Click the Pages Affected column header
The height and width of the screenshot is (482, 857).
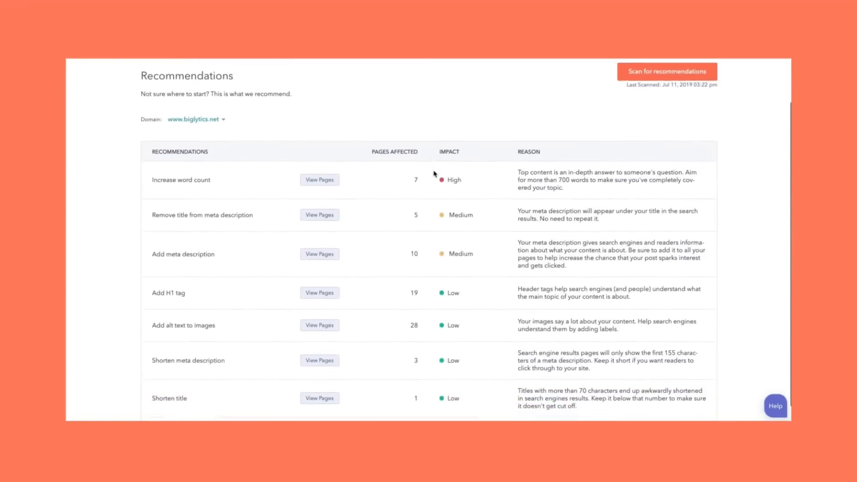click(395, 152)
